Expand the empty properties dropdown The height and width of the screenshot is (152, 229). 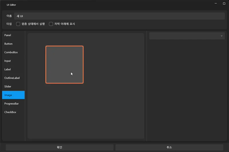187,36
